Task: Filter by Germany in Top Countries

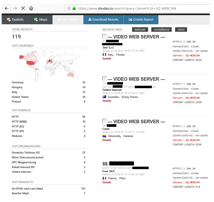Action: click(18, 83)
